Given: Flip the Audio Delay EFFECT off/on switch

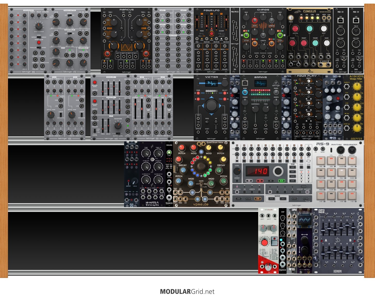Looking at the screenshot, I should [70, 34].
